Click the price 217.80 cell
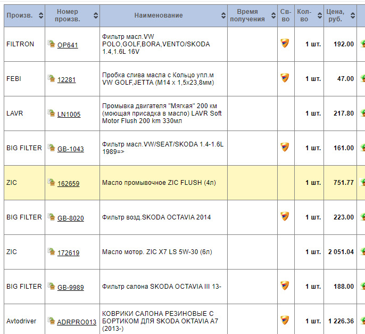365x334 pixels. 340,113
